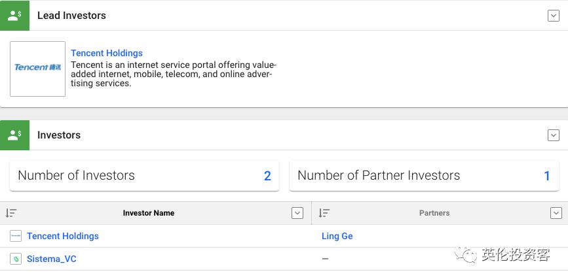Open the Partners column dropdown
568x279 pixels.
(556, 213)
